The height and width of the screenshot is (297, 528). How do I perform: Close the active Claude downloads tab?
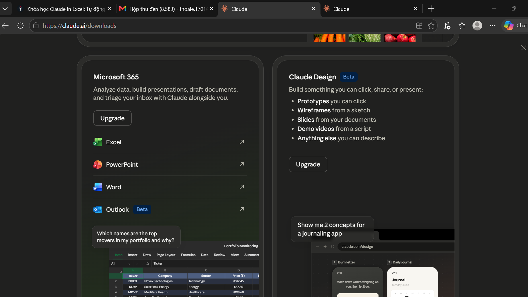coord(314,9)
